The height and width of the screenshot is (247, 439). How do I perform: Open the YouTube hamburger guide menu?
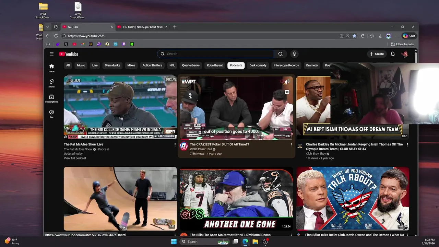pos(51,54)
